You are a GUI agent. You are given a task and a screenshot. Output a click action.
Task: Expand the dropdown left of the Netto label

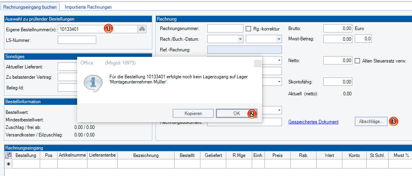coord(280,61)
